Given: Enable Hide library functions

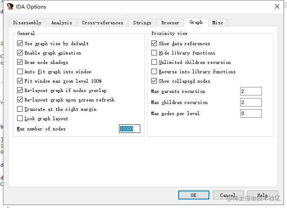Looking at the screenshot, I should (154, 53).
